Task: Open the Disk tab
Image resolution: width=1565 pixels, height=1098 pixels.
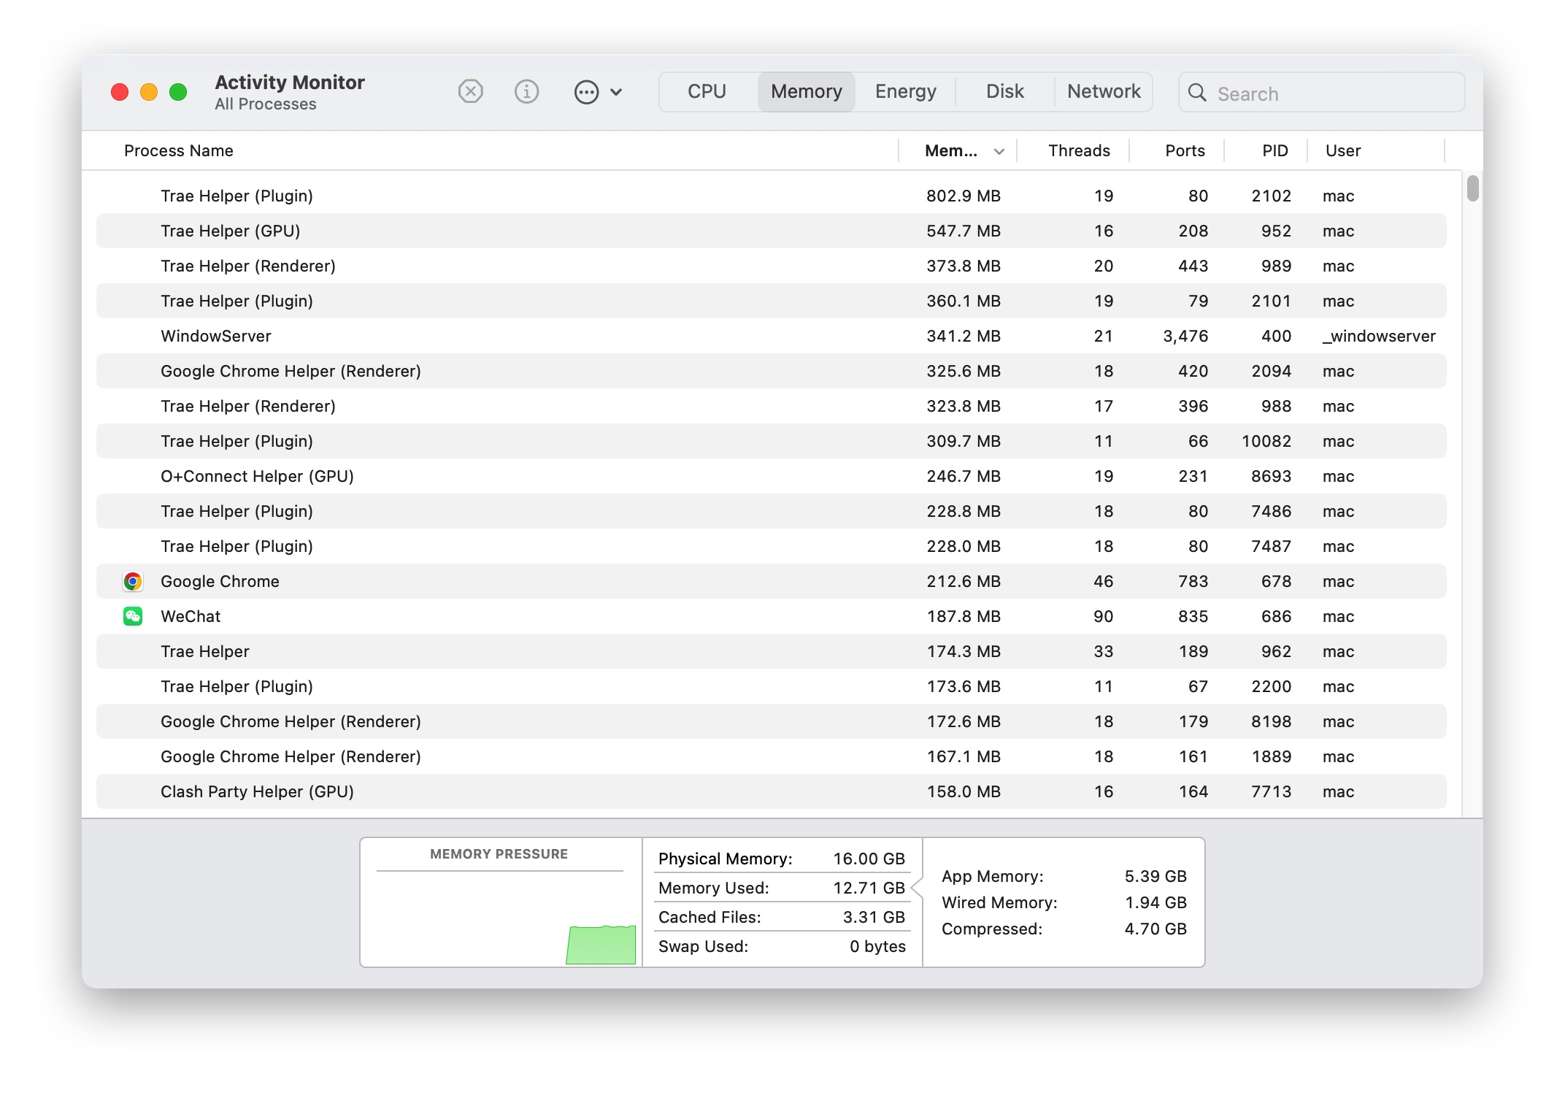Action: (x=1004, y=92)
